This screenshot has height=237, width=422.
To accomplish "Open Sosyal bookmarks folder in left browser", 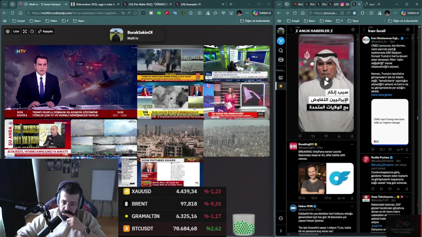I will pyautogui.click(x=18, y=21).
